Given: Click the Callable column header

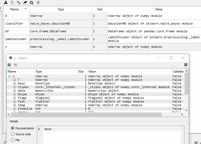Looking at the screenshot, I should [178, 71].
